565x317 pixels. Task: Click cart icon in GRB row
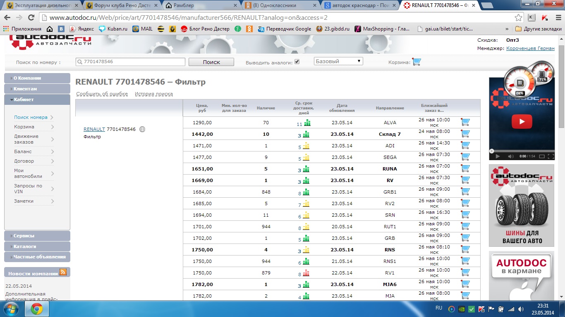tap(465, 238)
